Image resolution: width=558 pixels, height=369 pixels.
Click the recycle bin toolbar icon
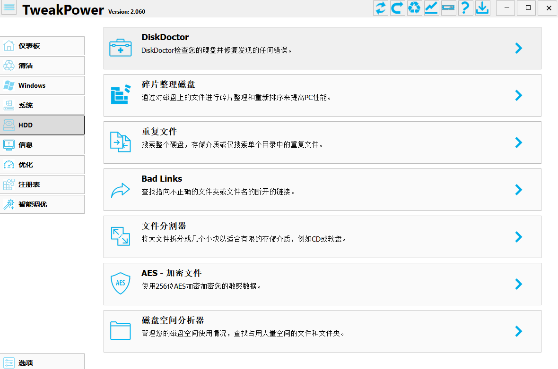[x=414, y=8]
